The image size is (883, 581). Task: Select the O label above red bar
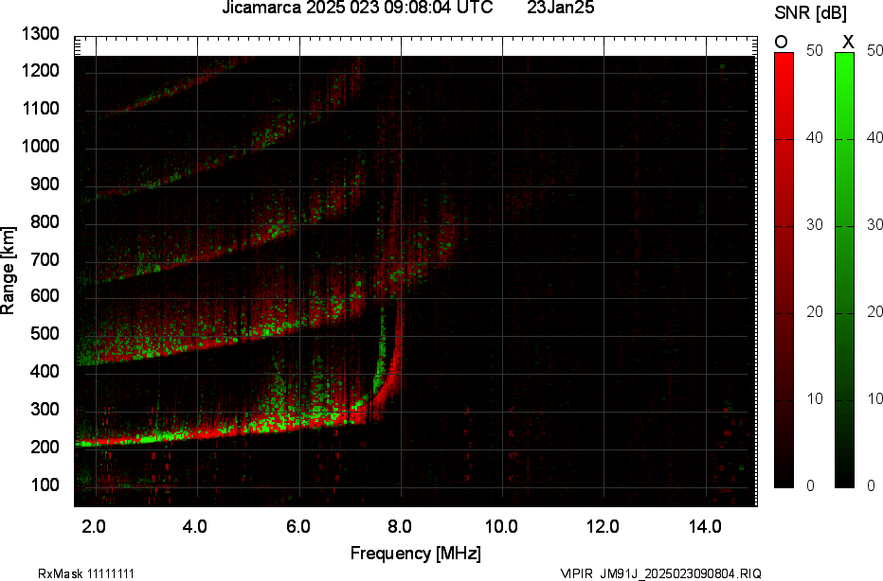(x=783, y=42)
